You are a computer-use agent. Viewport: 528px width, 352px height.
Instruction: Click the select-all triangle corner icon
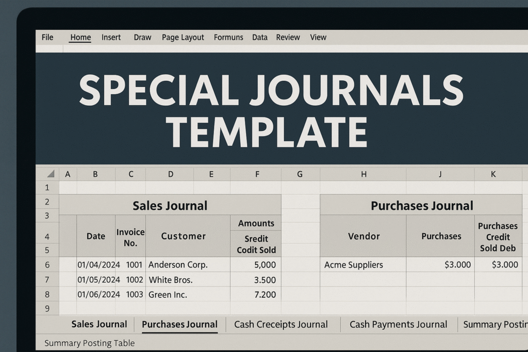[47, 174]
